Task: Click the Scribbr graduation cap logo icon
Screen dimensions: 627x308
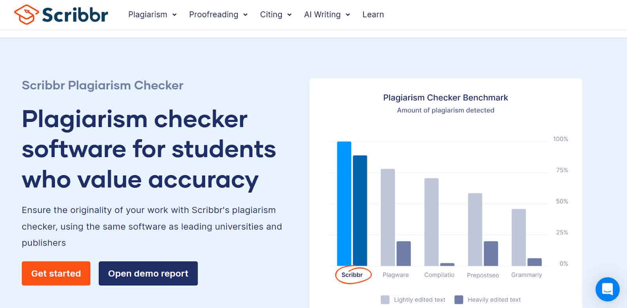Action: pyautogui.click(x=26, y=14)
